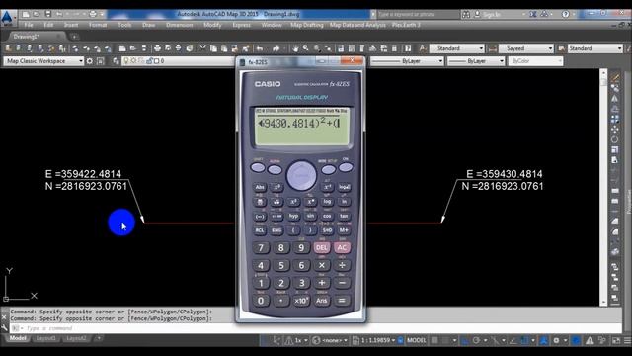Click the Cut scissors toolbar icon
632x356 pixels.
click(x=202, y=48)
